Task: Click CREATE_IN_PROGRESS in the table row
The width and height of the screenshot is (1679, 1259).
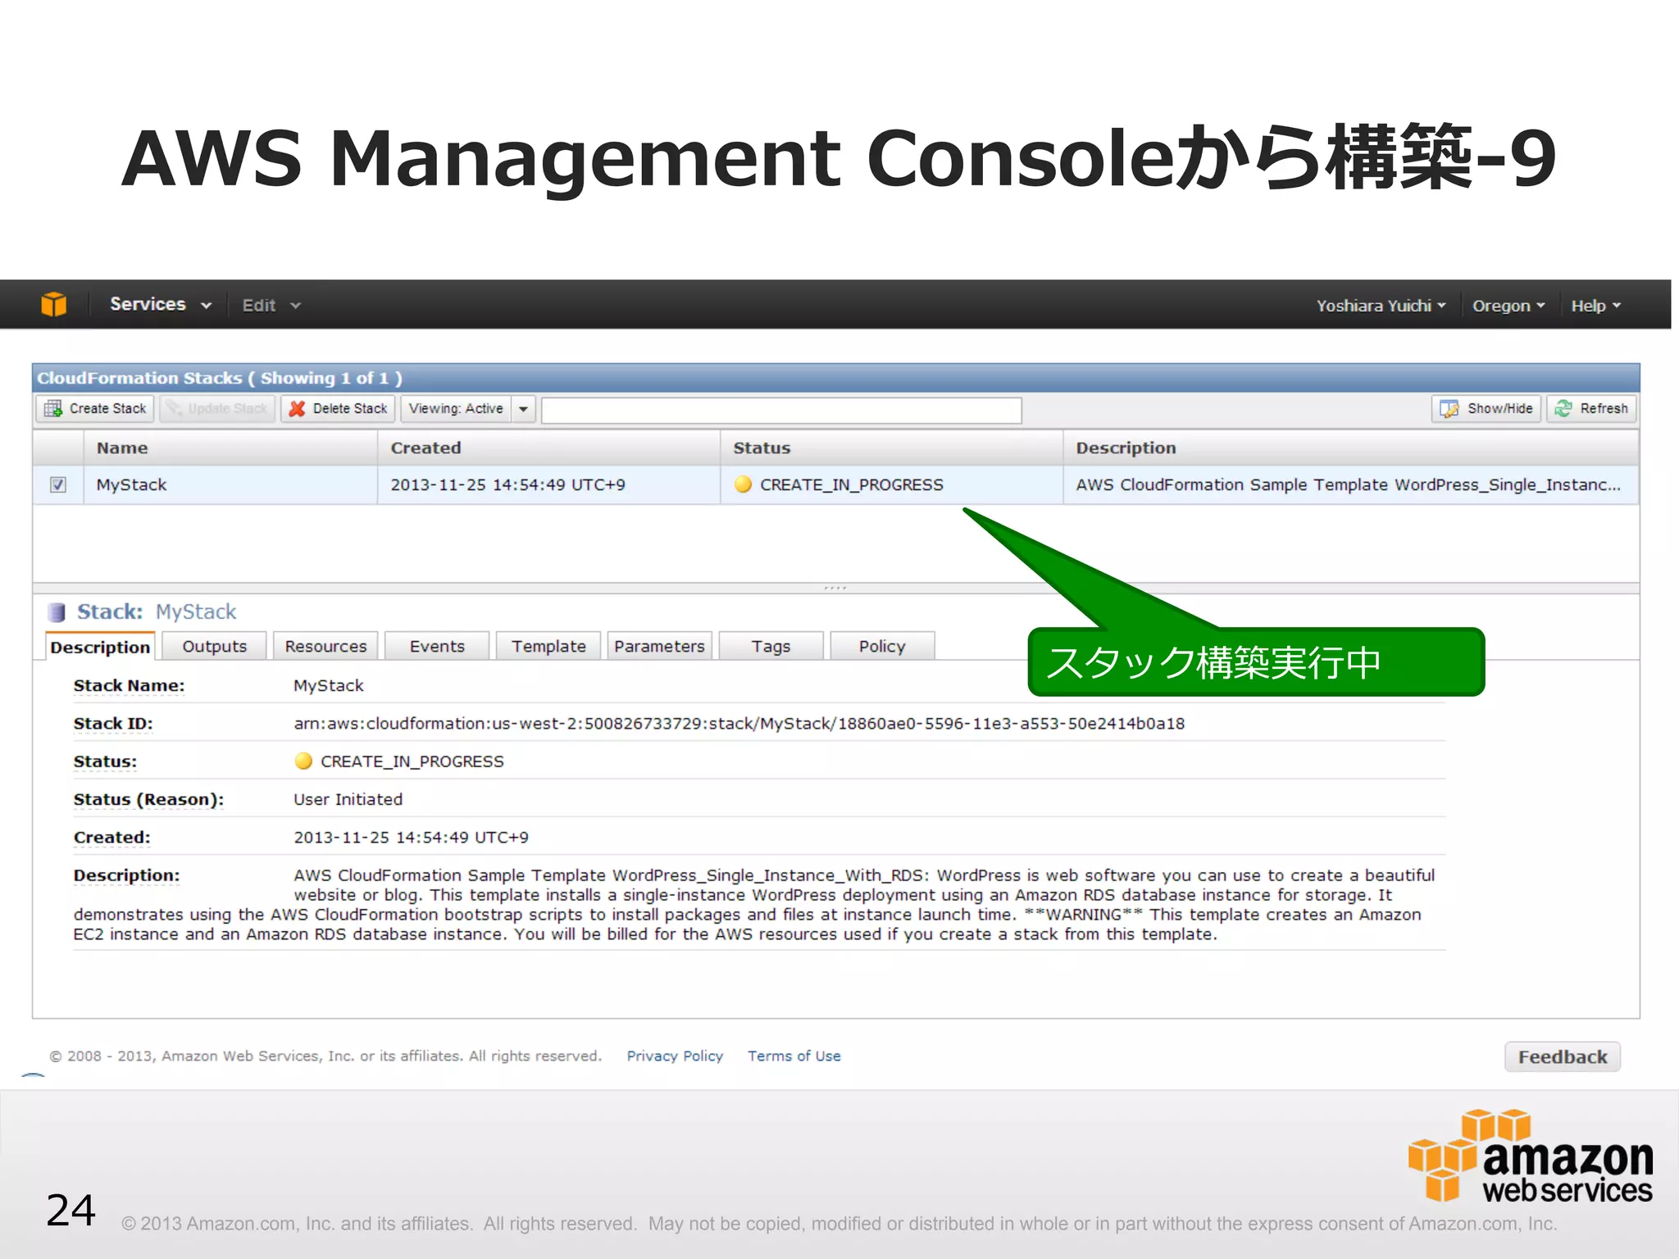Action: coord(851,484)
